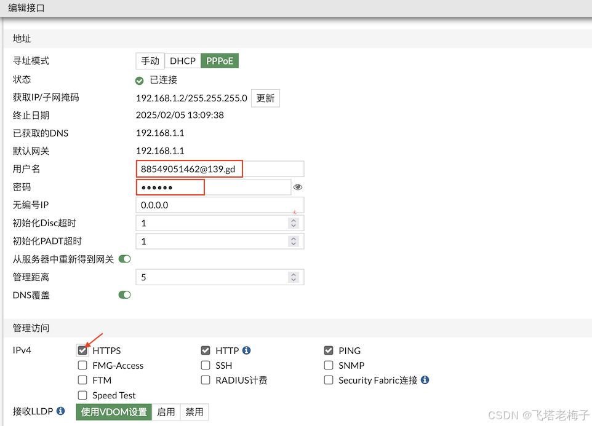
Task: Increase the 管理距离 value
Action: click(x=294, y=275)
